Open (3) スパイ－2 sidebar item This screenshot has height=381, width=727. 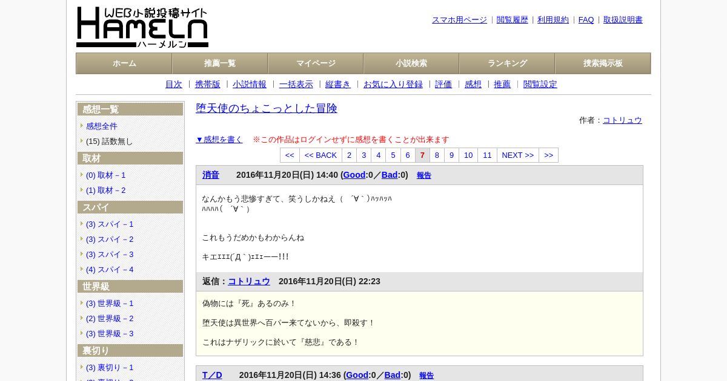pyautogui.click(x=110, y=239)
